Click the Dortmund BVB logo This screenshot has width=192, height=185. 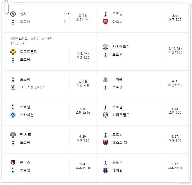coord(13,52)
